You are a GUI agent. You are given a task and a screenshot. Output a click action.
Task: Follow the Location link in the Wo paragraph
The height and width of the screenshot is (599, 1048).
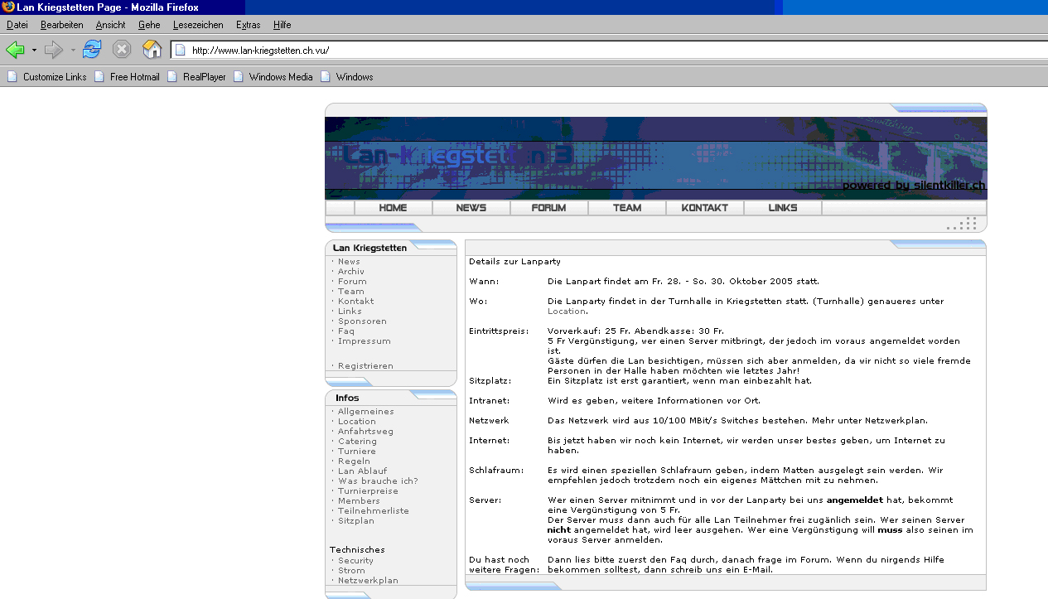(567, 312)
